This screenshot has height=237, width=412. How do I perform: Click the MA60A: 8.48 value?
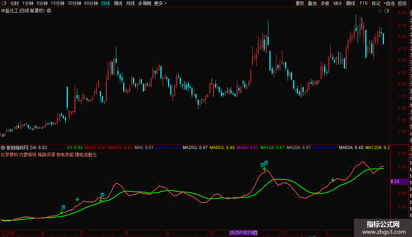click(351, 148)
